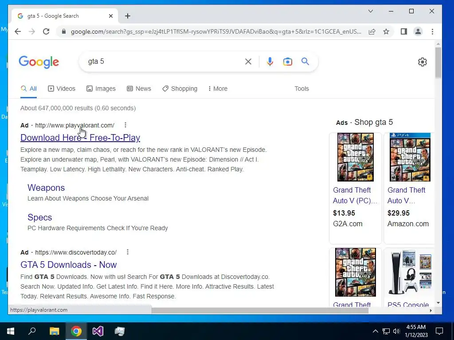This screenshot has height=340, width=454.
Task: Open volume speaker icon in tray
Action: coord(396,331)
